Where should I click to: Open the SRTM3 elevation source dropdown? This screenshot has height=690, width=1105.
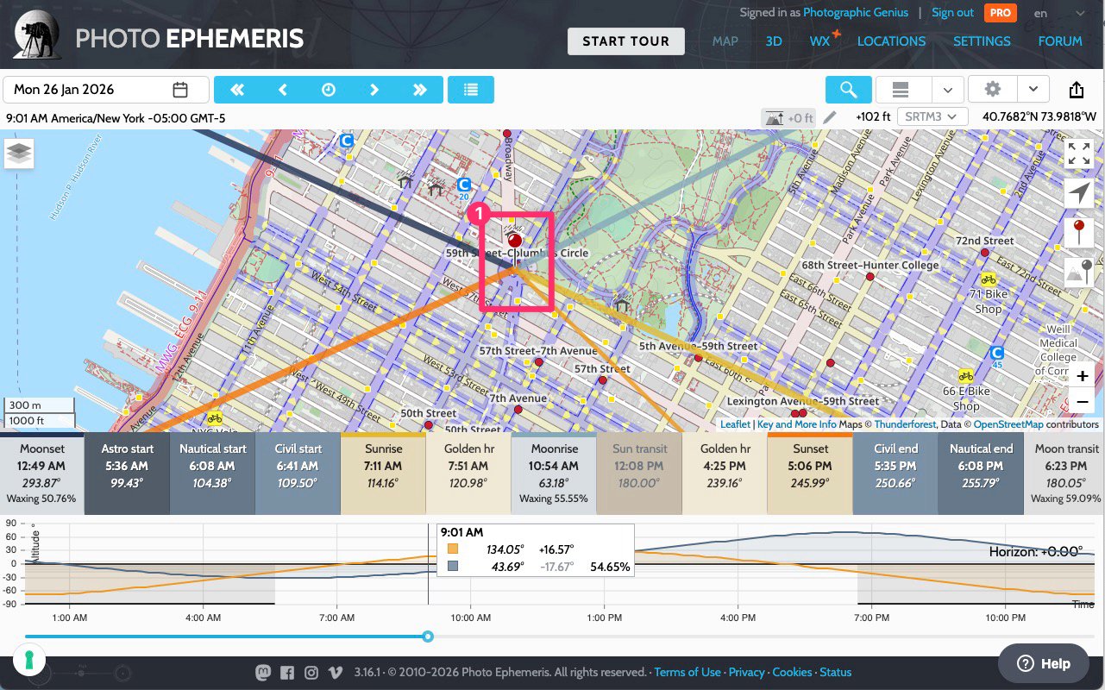click(932, 117)
